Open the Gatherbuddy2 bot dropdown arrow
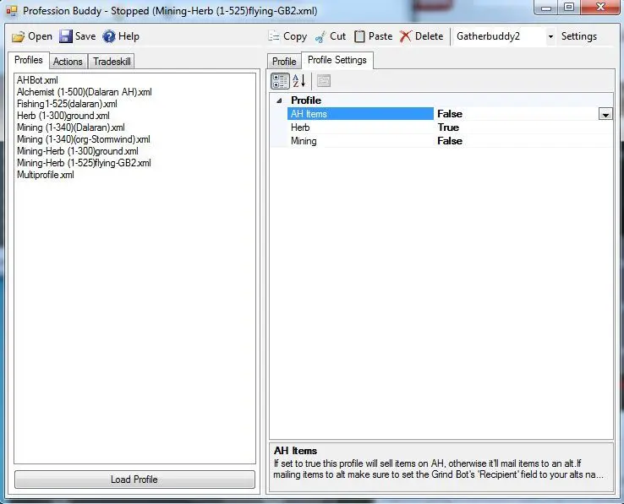Image resolution: width=624 pixels, height=504 pixels. tap(550, 36)
